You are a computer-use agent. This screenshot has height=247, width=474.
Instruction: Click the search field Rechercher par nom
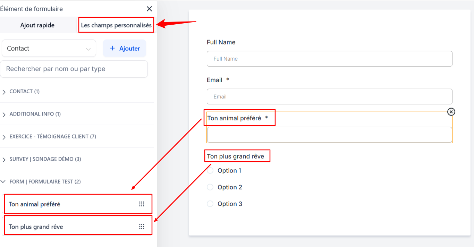click(74, 69)
